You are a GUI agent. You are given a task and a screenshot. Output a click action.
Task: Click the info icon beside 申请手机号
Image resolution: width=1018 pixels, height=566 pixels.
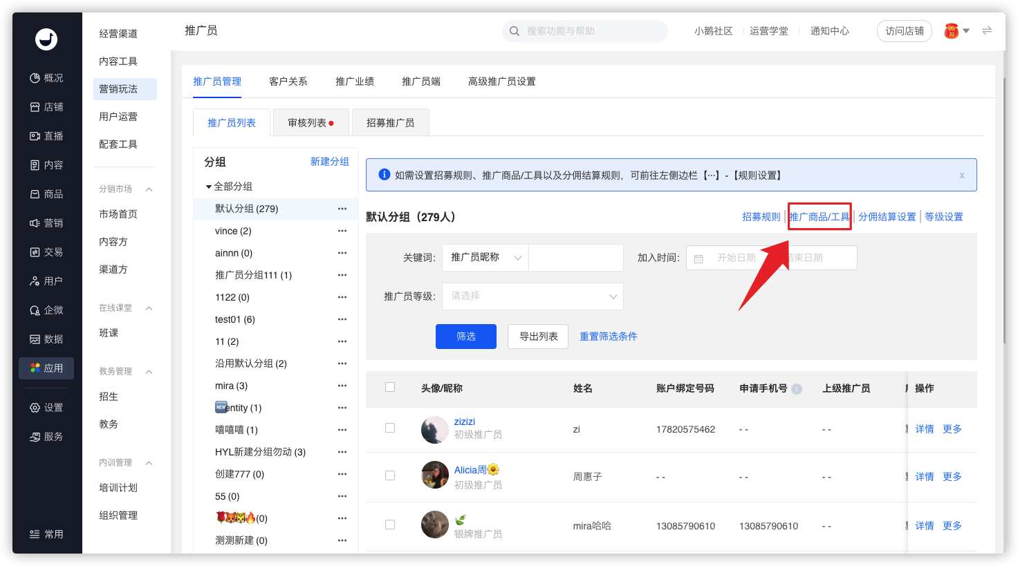click(x=797, y=389)
